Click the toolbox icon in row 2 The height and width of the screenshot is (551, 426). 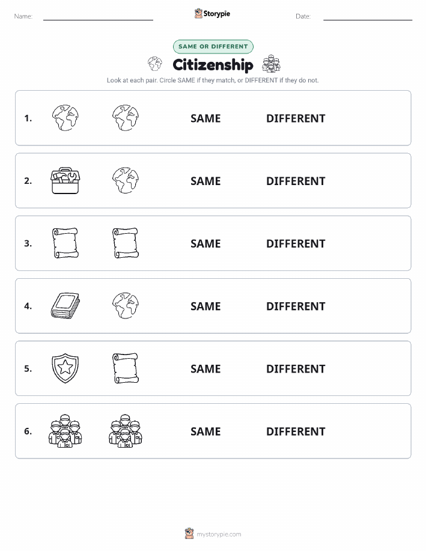pyautogui.click(x=65, y=181)
